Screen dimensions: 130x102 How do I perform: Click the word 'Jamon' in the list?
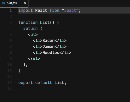[x=48, y=47]
